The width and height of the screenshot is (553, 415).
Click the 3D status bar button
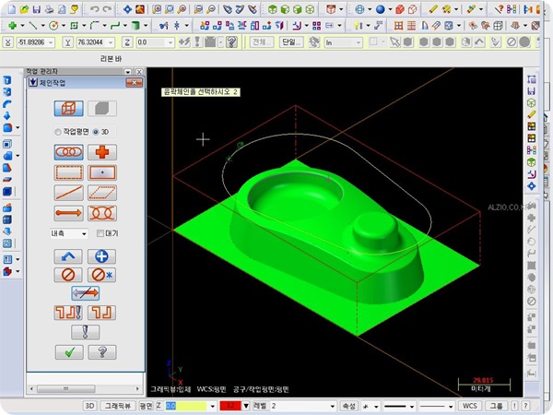(89, 406)
